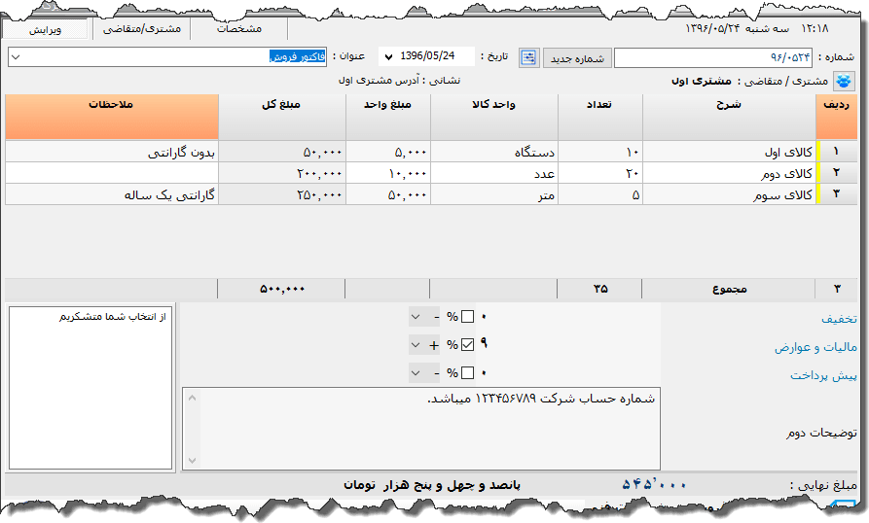Open the مالیات و عوارض sign dropdown
This screenshot has width=869, height=523.
pos(416,345)
